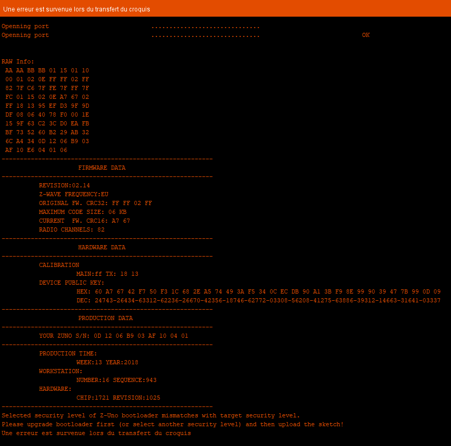
Task: Click the PRODUCTION DATA section header
Action: click(x=105, y=318)
